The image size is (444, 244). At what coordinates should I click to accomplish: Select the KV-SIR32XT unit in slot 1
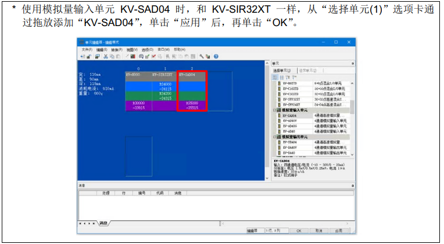(x=165, y=91)
